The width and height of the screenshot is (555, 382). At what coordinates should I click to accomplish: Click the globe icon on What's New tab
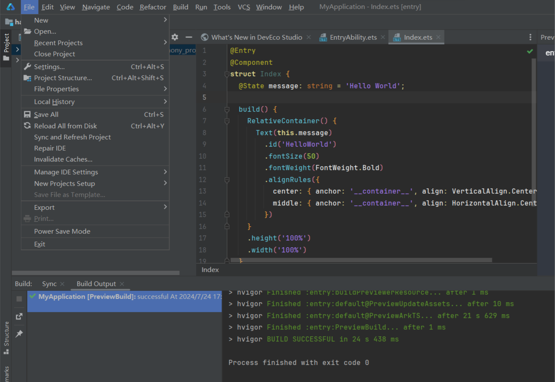pos(205,37)
